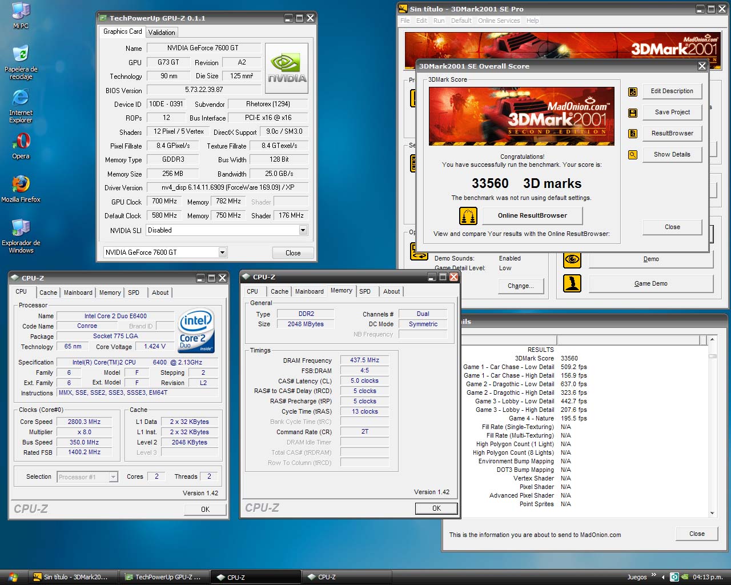The image size is (731, 585).
Task: Open Help menu in 3DMark2001 window
Action: pos(532,21)
